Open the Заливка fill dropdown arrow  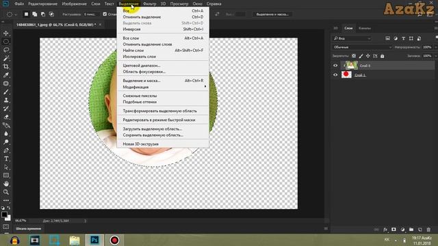[x=435, y=56]
